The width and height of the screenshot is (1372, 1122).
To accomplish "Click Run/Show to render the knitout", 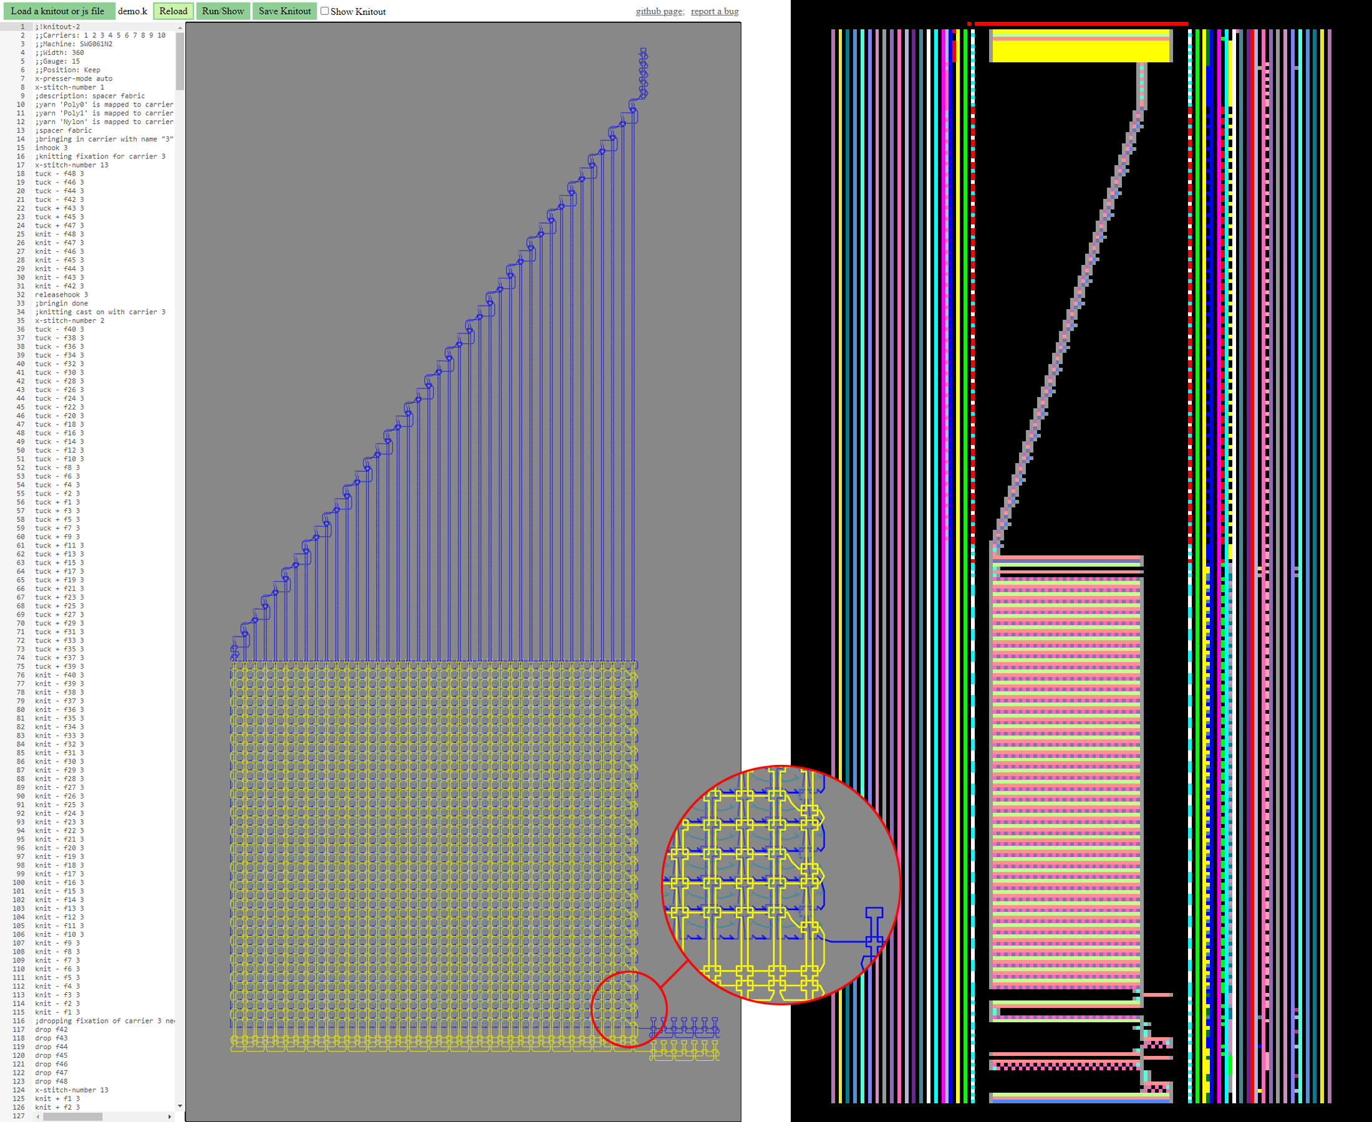I will coord(223,11).
